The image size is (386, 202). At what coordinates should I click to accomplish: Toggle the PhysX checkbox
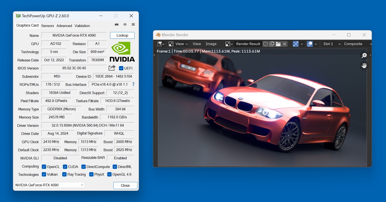[91, 174]
